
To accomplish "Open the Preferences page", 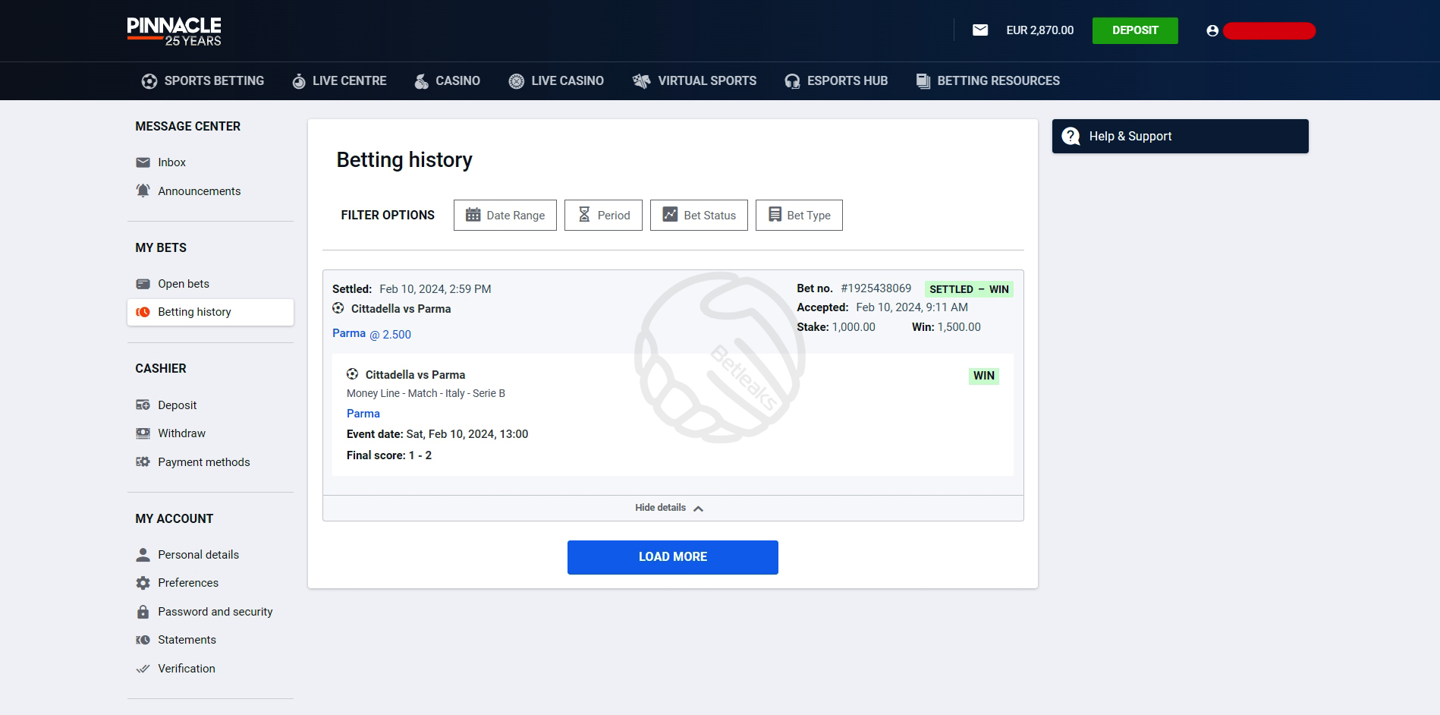I will click(x=188, y=583).
